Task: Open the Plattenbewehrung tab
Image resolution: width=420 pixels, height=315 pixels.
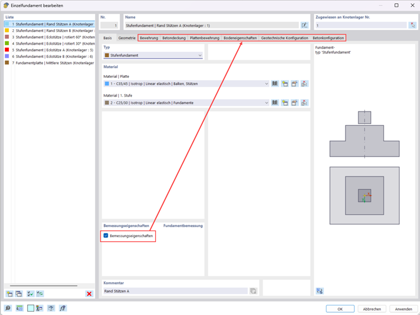Action: pos(204,38)
